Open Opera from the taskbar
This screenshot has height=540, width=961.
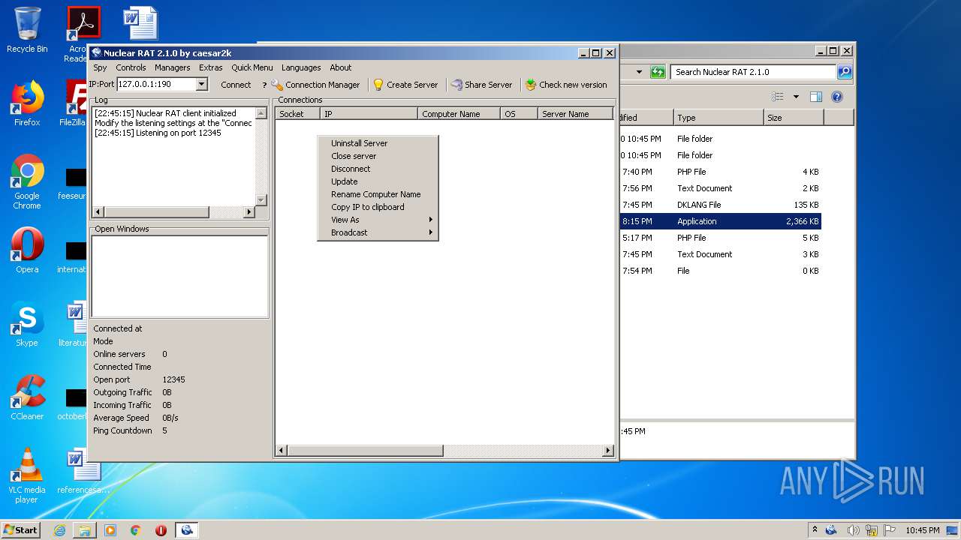coord(161,530)
